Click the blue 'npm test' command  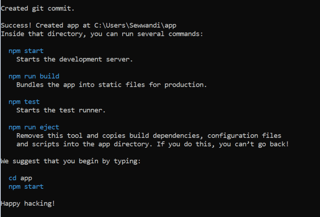click(24, 102)
